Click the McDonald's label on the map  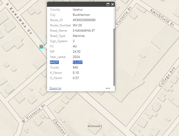[x=95, y=126]
